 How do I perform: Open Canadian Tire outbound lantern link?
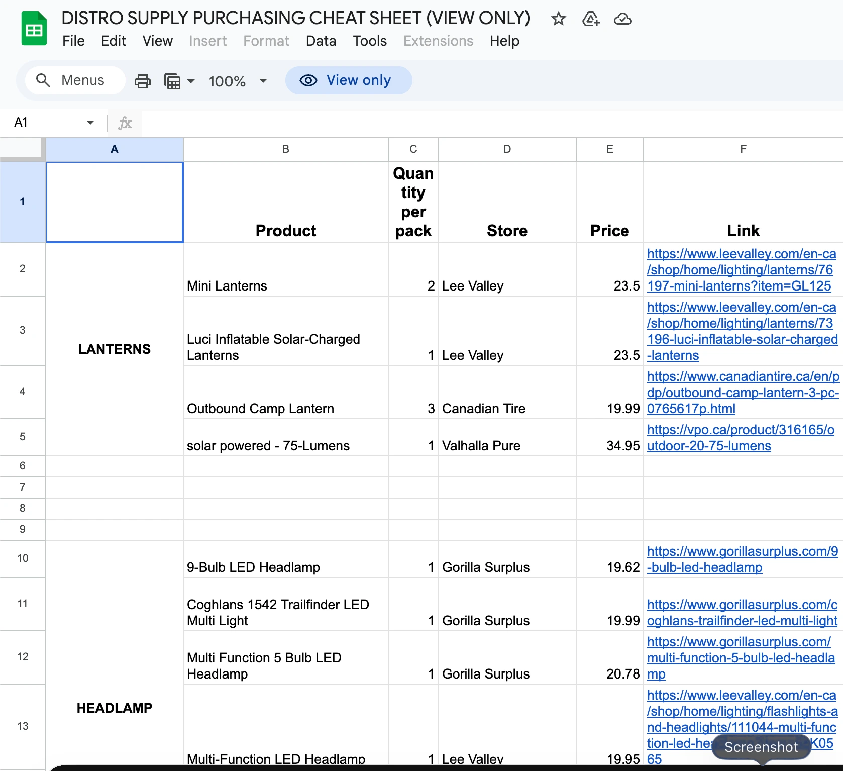tap(743, 393)
